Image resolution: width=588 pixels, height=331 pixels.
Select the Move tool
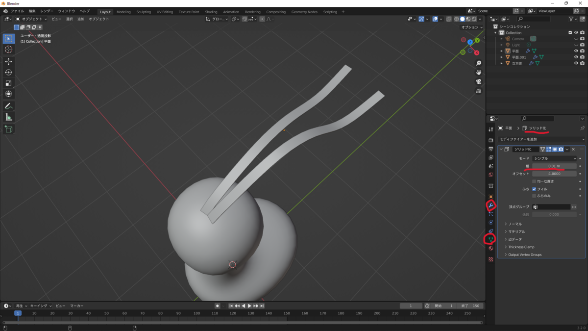tap(8, 61)
